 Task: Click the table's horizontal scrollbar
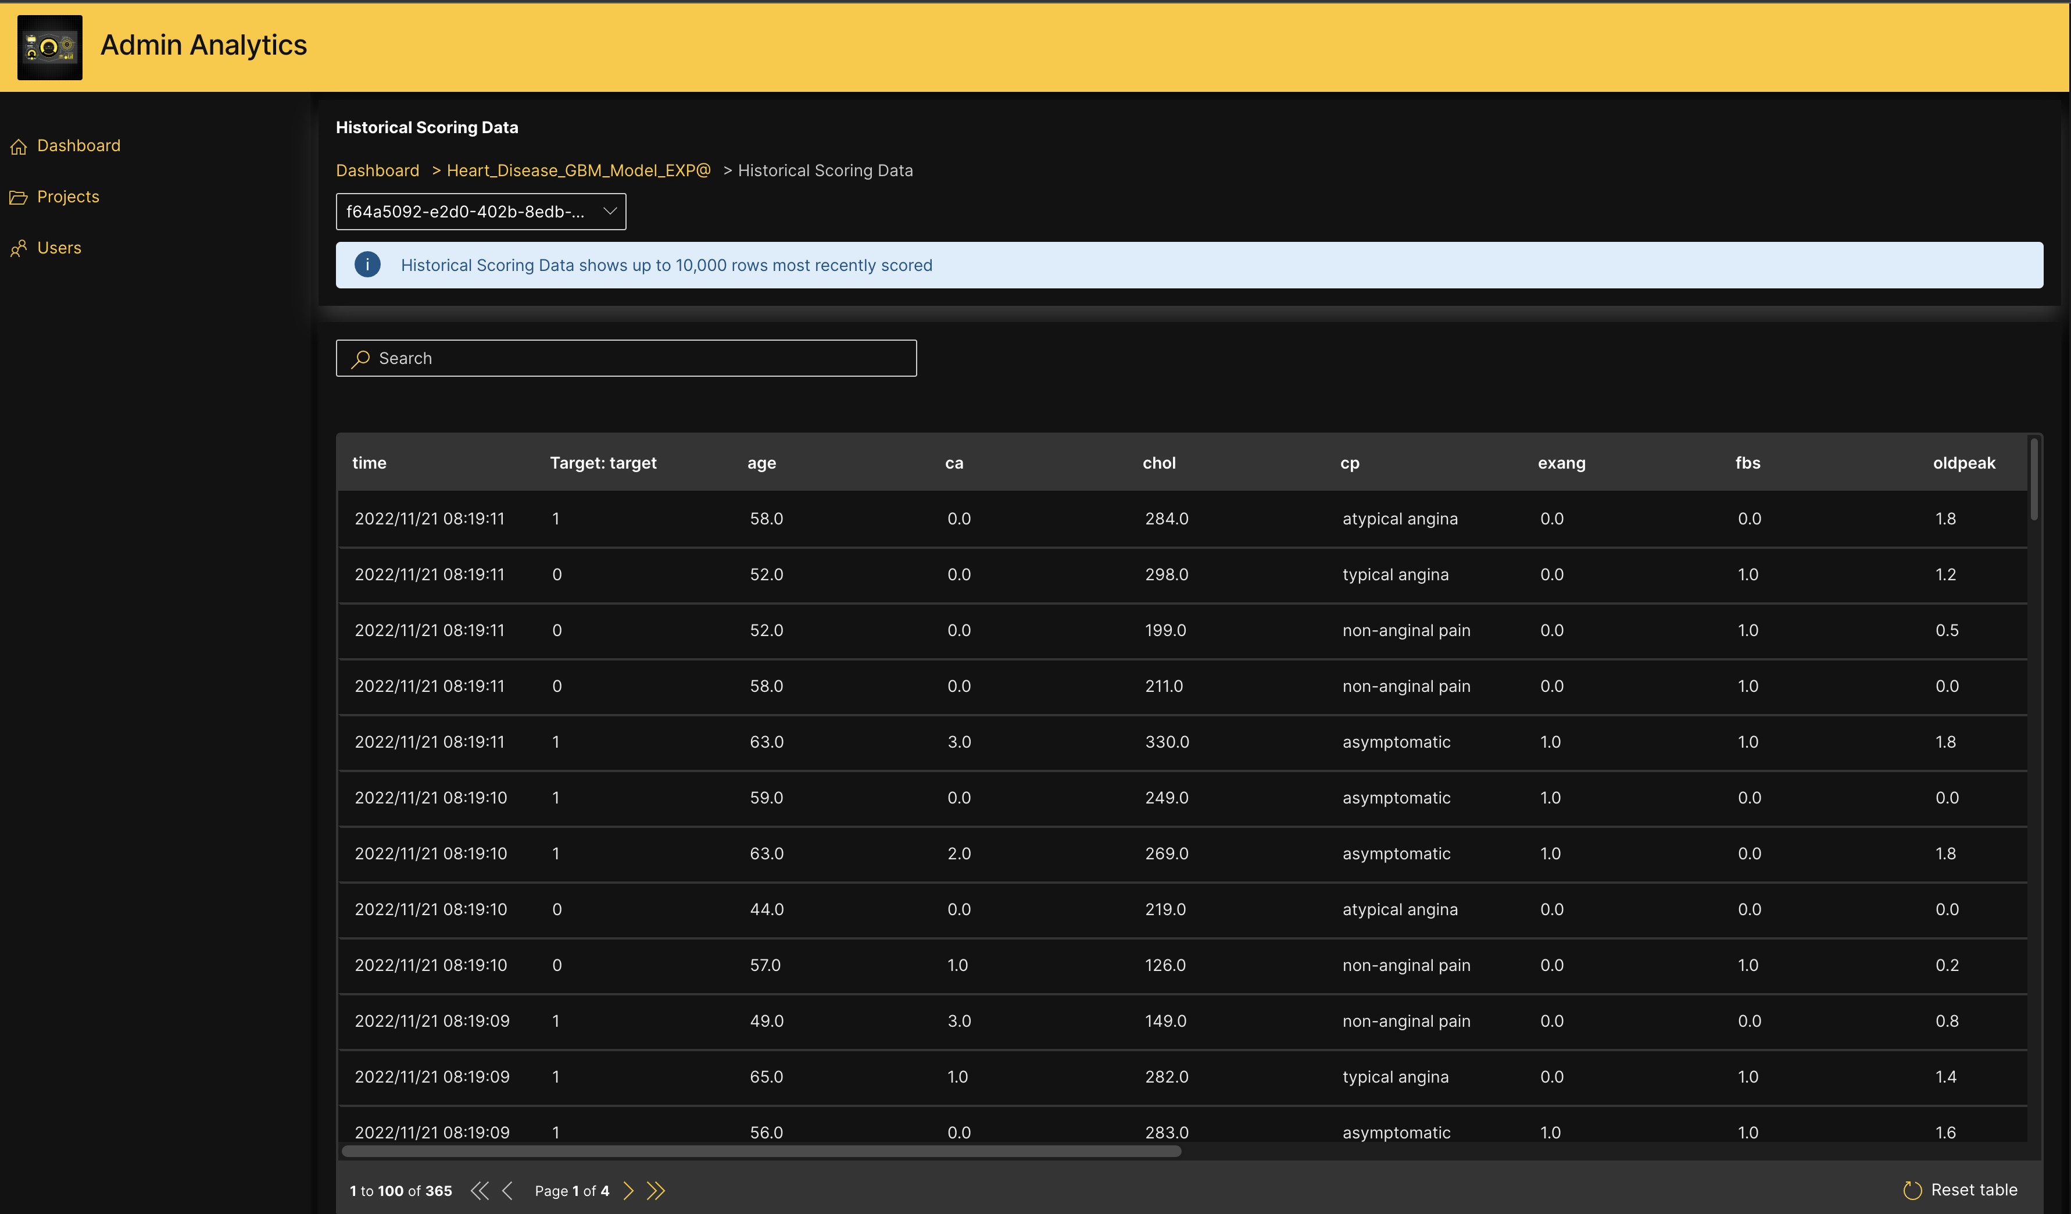click(761, 1151)
